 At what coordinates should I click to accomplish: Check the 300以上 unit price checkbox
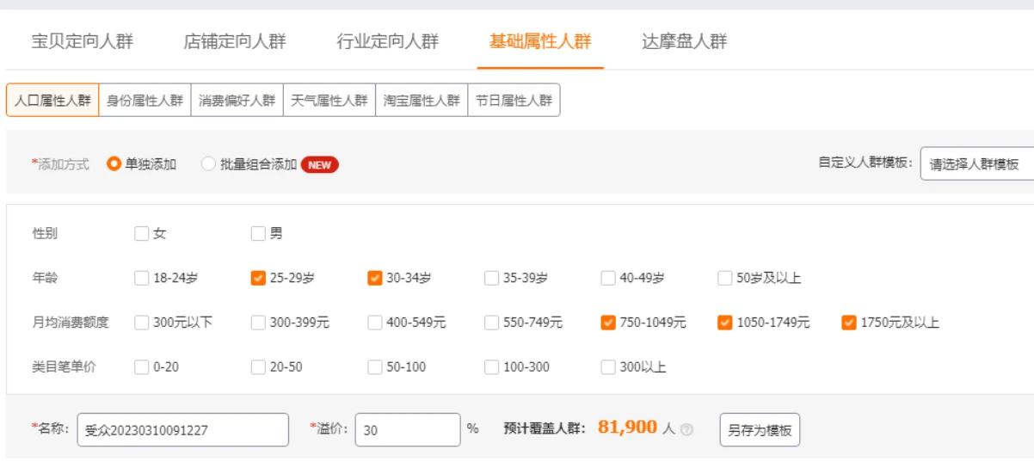(606, 367)
